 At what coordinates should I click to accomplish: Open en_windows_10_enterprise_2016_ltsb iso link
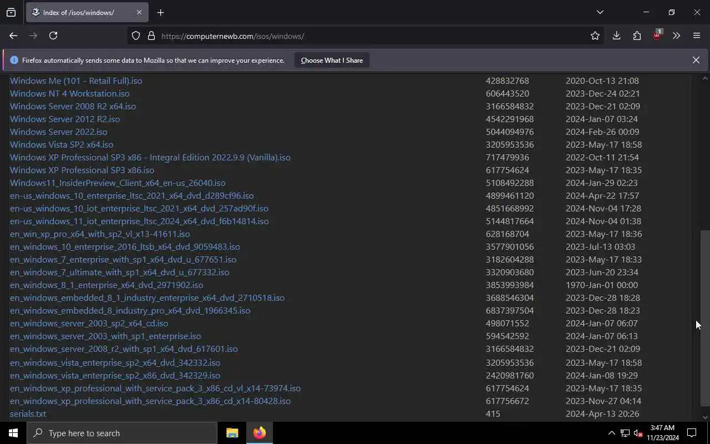pyautogui.click(x=125, y=246)
